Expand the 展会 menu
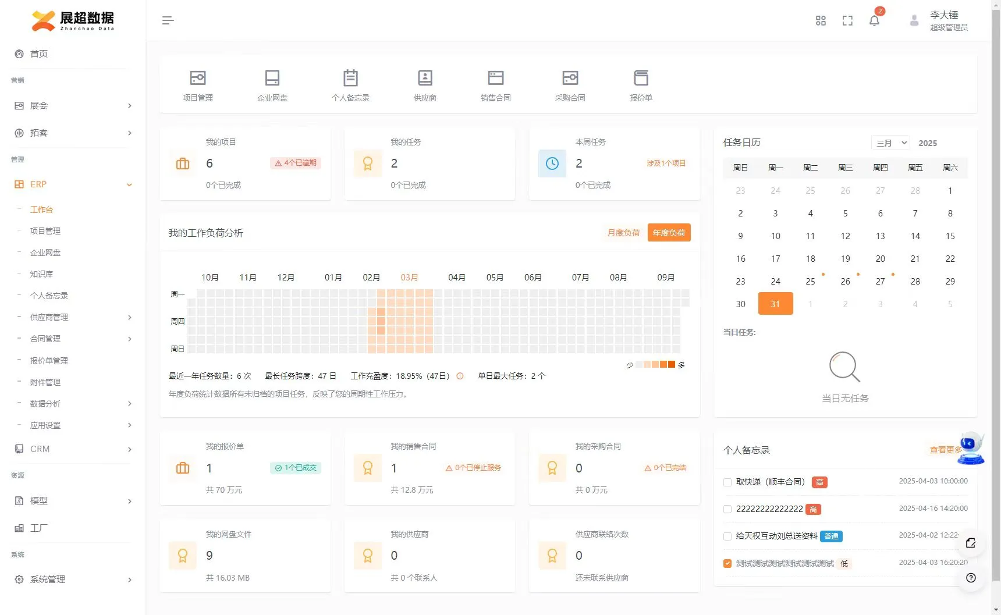1001x615 pixels. click(x=73, y=105)
